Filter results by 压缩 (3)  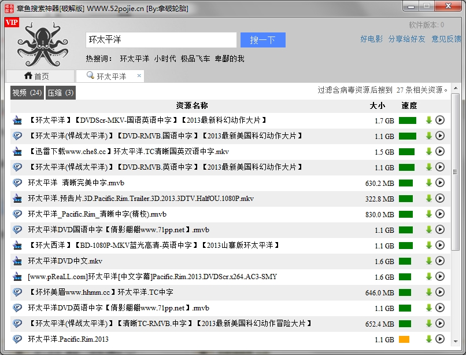coord(60,93)
